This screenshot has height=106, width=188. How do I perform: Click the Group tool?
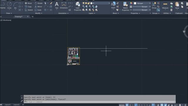(x=154, y=6)
